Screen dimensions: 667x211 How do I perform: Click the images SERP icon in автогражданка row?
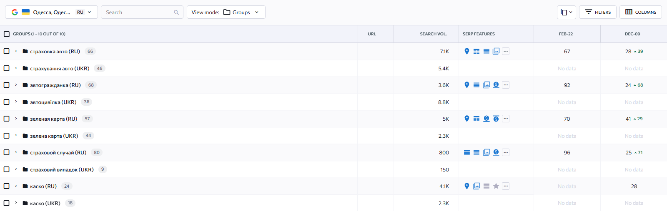coord(486,85)
